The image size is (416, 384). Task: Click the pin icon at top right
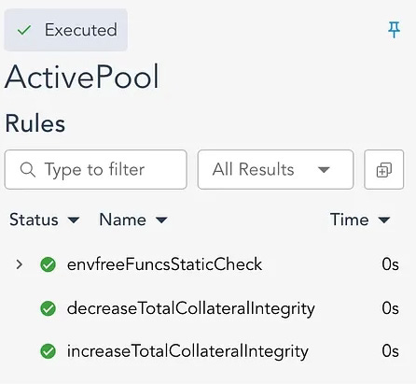point(394,30)
